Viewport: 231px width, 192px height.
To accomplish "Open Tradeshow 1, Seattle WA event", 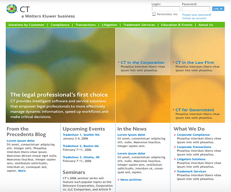I will coord(81,135).
